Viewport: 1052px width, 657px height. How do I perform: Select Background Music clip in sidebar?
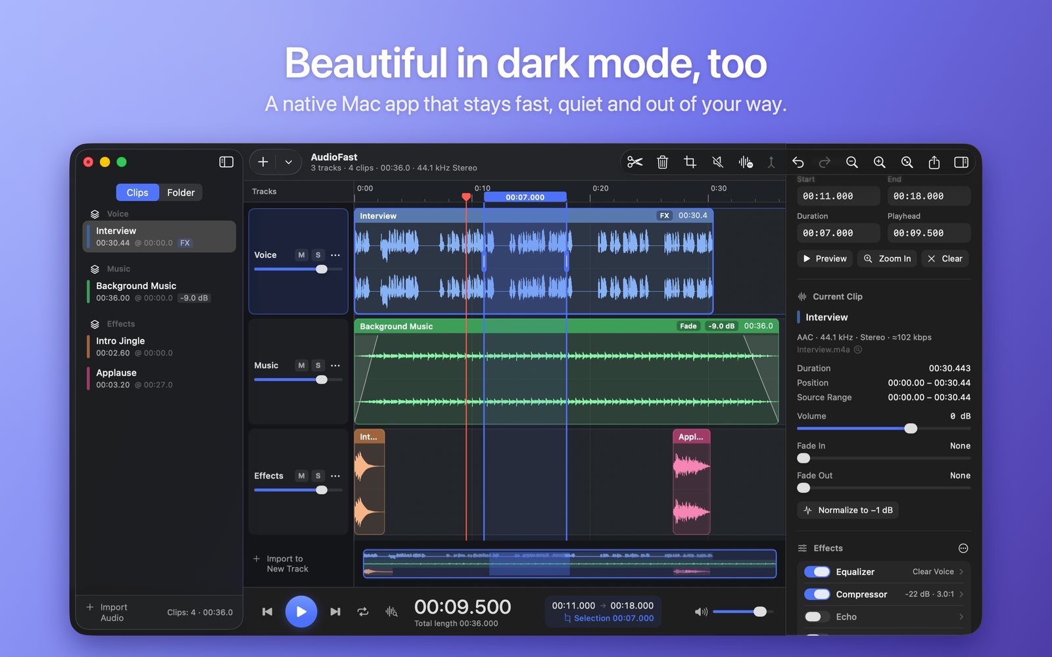(159, 292)
